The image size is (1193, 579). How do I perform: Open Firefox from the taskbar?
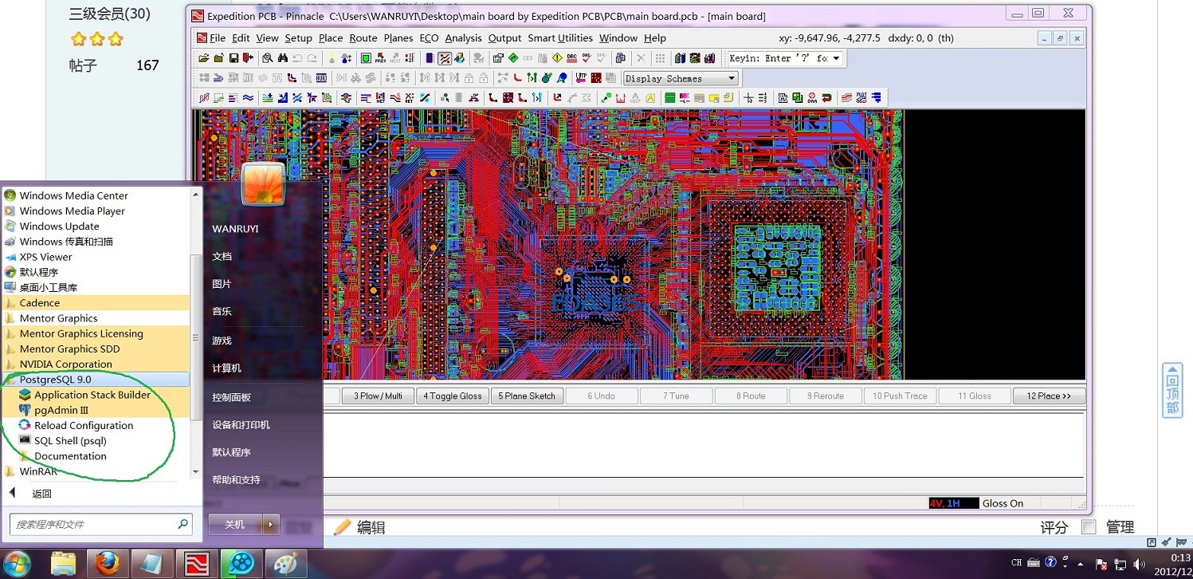tap(107, 563)
